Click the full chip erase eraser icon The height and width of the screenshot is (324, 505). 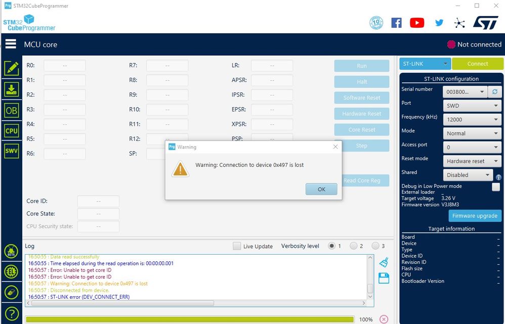pyautogui.click(x=11, y=292)
